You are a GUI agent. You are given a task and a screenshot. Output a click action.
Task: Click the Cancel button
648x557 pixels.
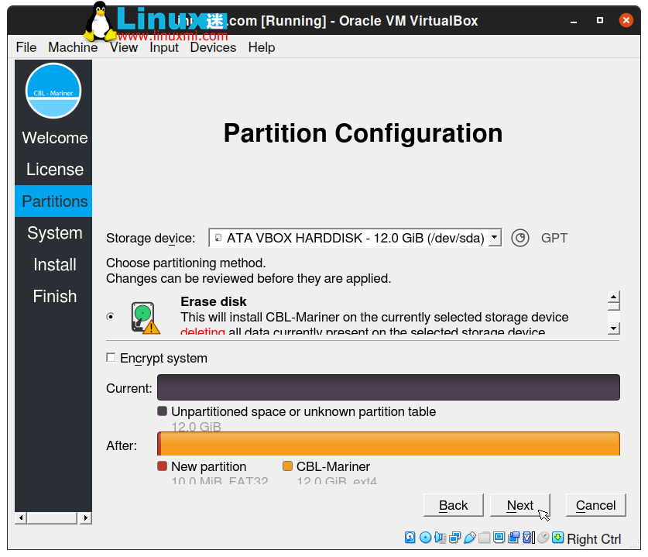pyautogui.click(x=595, y=505)
